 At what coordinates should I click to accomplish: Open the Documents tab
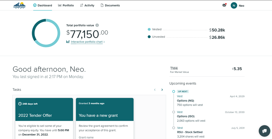pyautogui.click(x=110, y=5)
